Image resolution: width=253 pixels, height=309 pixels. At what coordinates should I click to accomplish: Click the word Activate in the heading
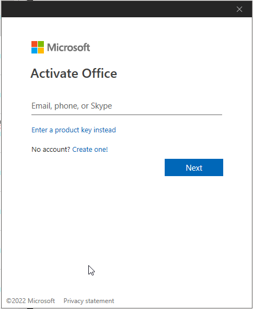point(54,73)
